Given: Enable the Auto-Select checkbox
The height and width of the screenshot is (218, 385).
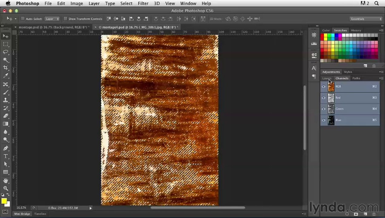Looking at the screenshot, I should pos(23,19).
